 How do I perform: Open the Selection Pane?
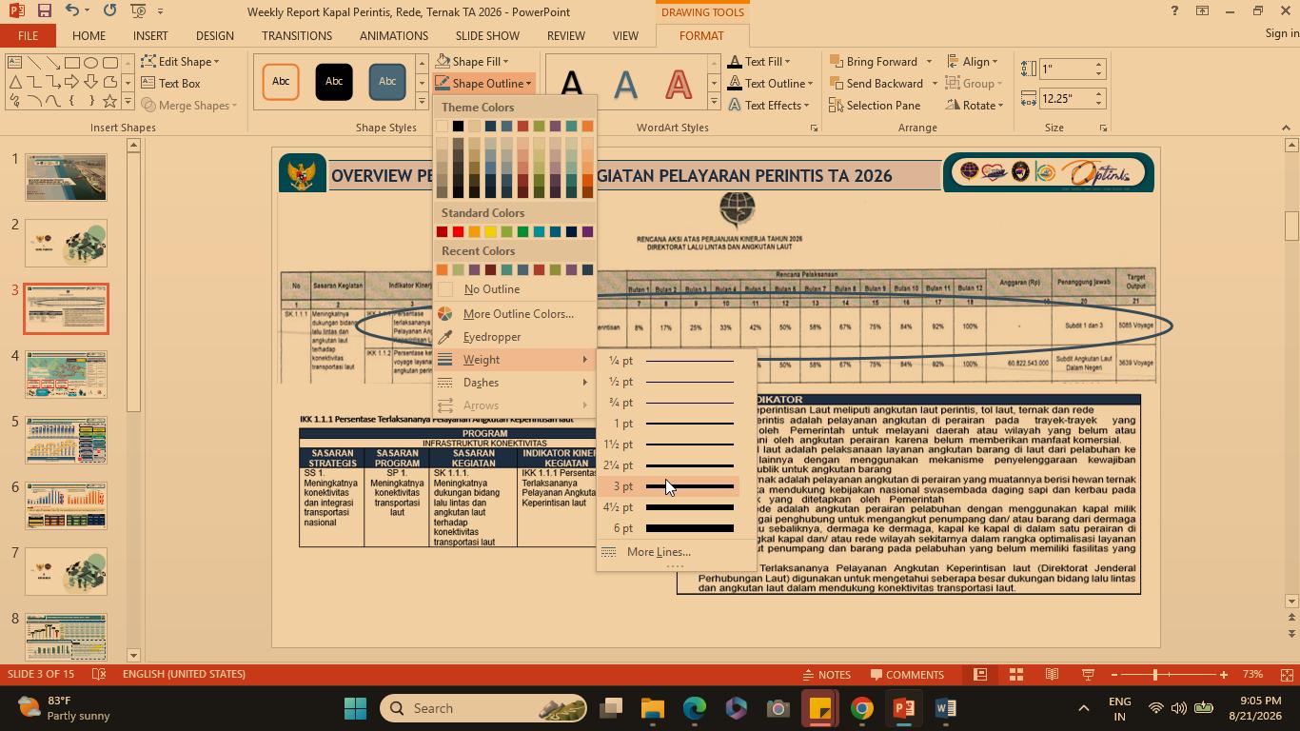point(874,106)
